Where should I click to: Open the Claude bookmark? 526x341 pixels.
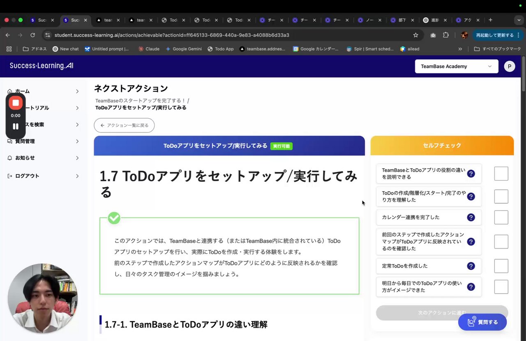[149, 49]
